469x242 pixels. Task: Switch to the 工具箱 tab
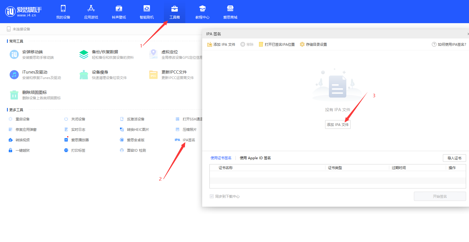[x=175, y=12]
